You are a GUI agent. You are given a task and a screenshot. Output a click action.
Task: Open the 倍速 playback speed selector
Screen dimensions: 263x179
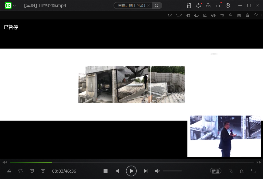(216, 171)
